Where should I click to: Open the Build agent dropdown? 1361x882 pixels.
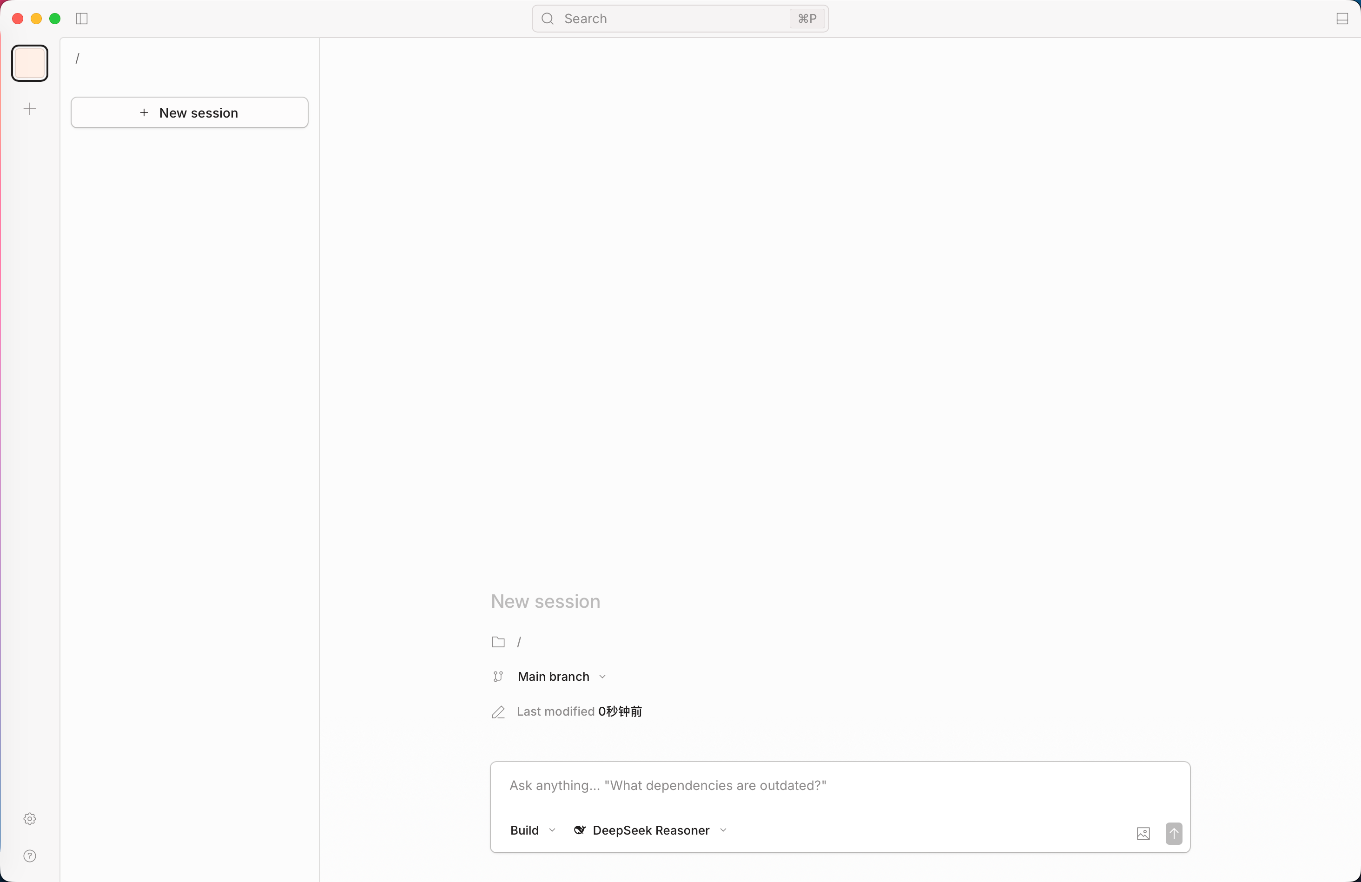(x=532, y=830)
